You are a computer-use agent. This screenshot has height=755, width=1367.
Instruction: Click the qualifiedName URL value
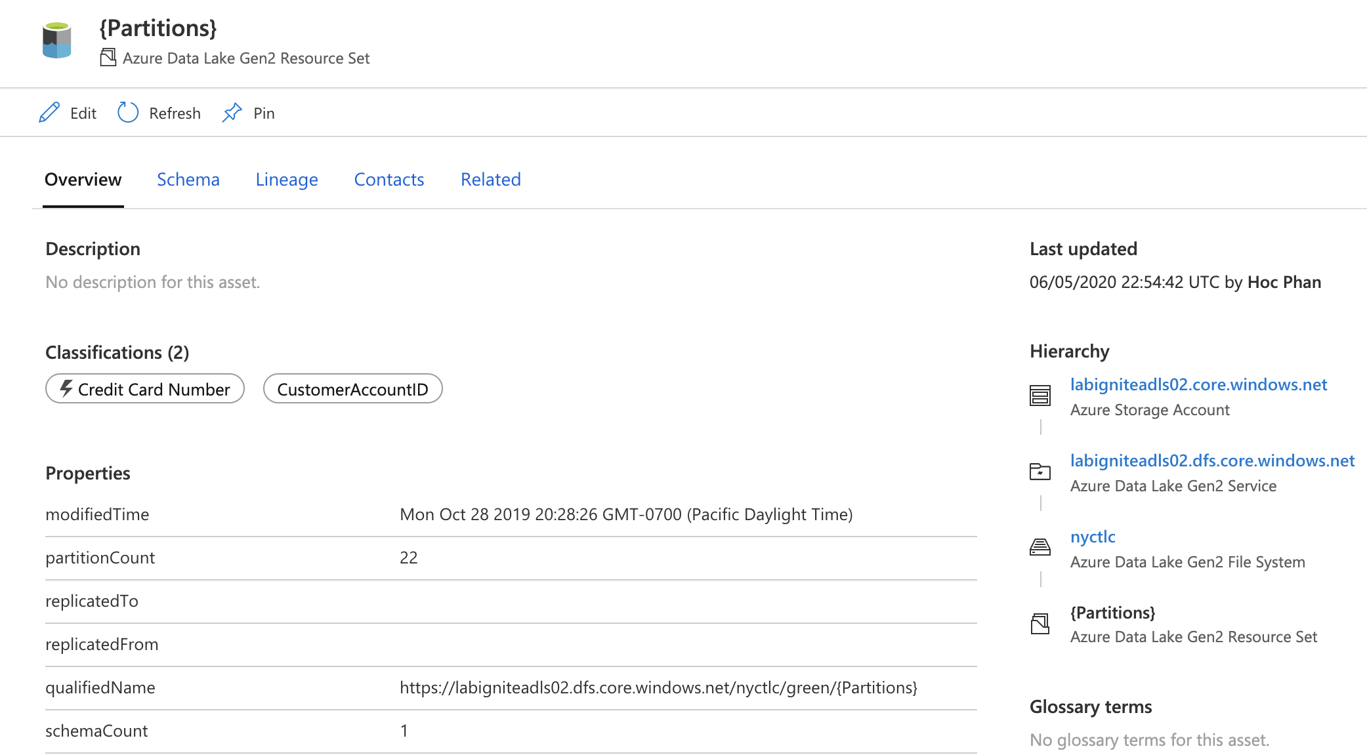[x=658, y=687]
